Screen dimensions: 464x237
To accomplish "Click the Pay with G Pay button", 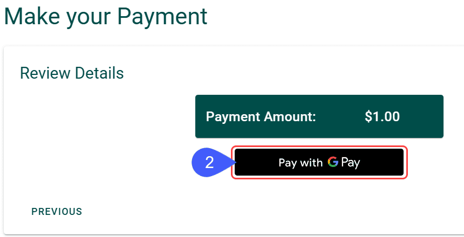I will [319, 162].
